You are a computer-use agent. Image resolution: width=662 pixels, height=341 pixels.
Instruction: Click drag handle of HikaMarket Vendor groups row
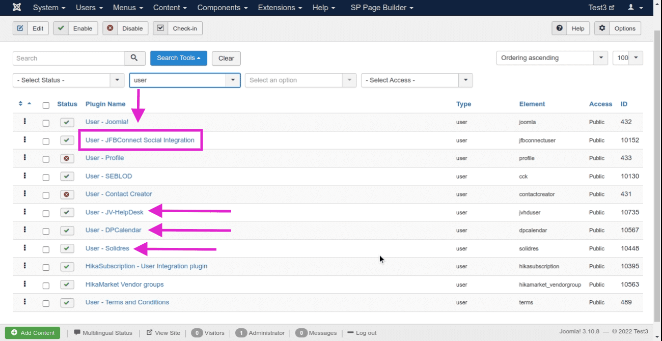[24, 284]
